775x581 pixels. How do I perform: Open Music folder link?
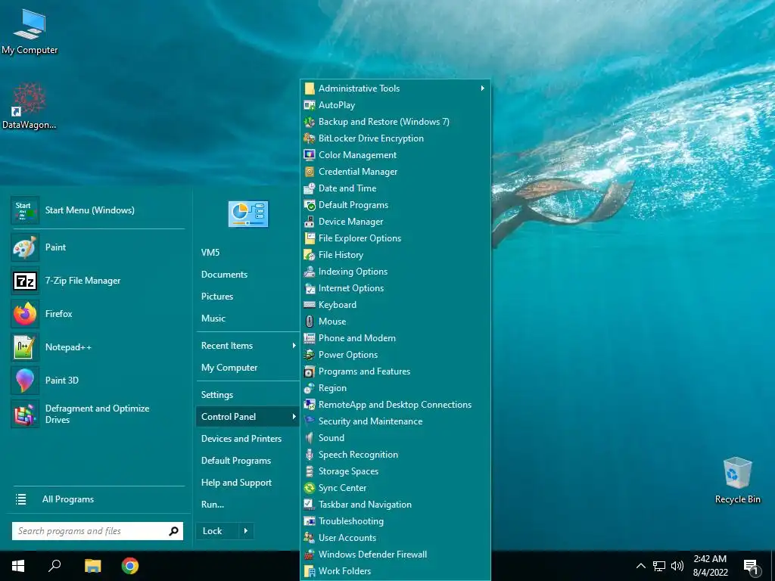(248, 318)
